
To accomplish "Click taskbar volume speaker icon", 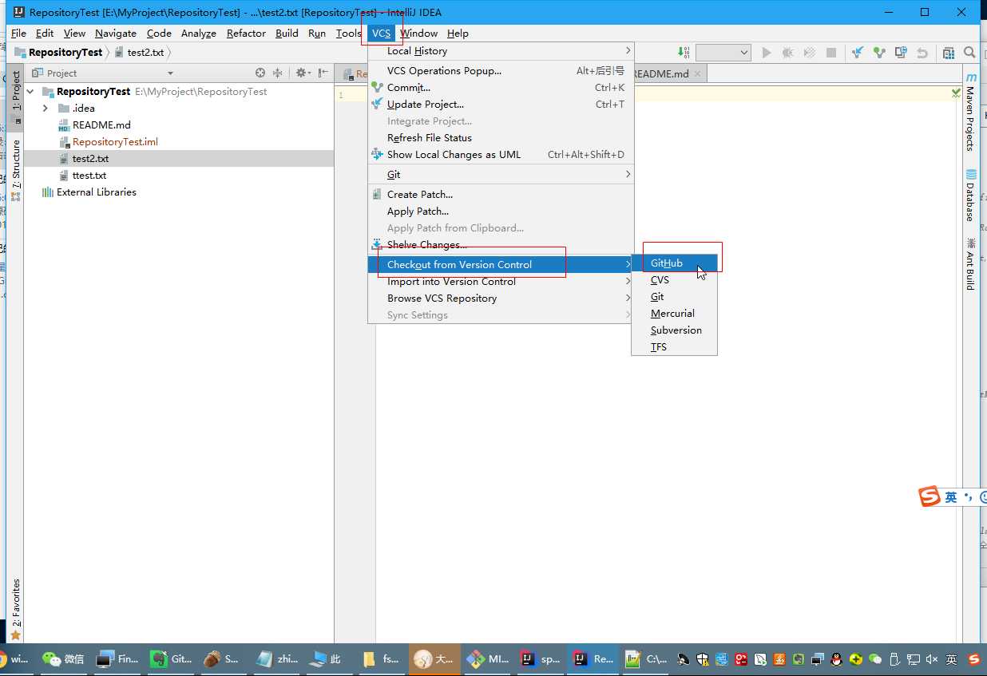I will pyautogui.click(x=931, y=659).
